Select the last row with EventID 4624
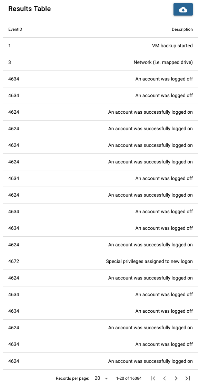The height and width of the screenshot is (387, 199). pyautogui.click(x=100, y=361)
